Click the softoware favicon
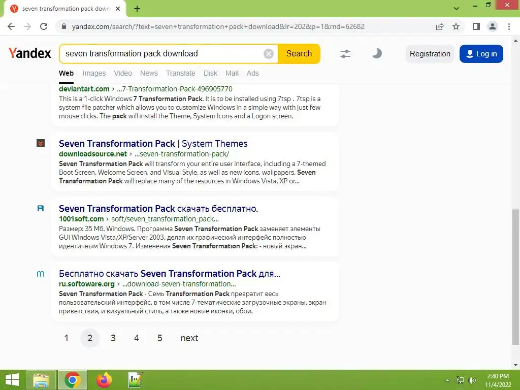520x390 pixels. click(41, 274)
